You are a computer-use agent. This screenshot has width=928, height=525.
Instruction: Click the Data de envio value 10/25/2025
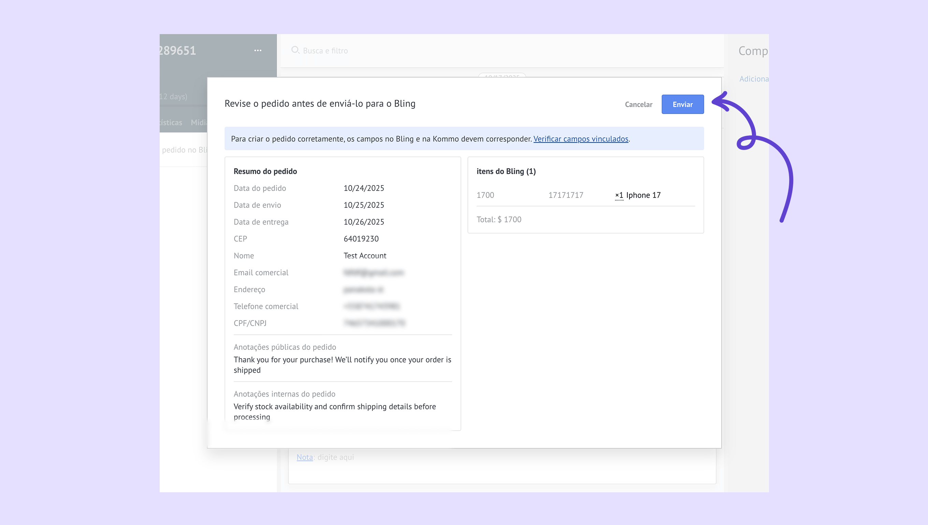[x=364, y=205]
